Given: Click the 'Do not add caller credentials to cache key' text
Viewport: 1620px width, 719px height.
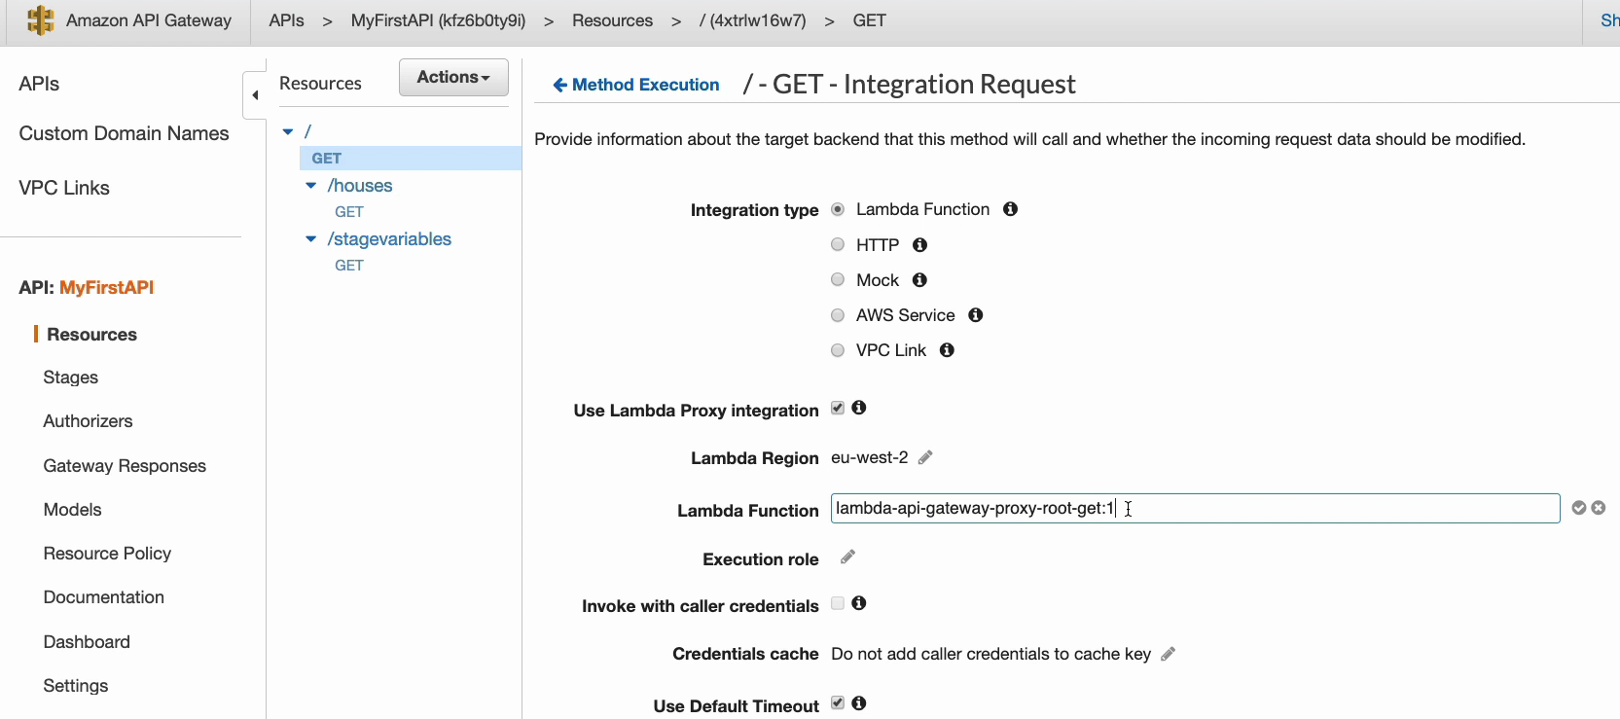Looking at the screenshot, I should click(x=990, y=654).
